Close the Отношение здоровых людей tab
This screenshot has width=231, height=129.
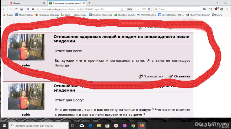(x=84, y=3)
